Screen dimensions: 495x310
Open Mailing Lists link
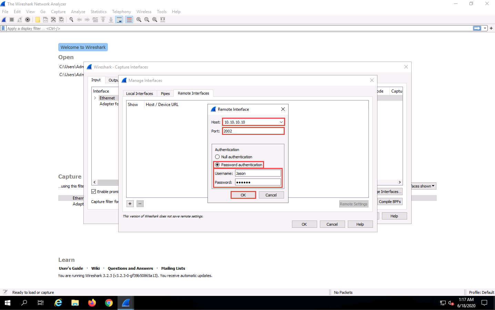pyautogui.click(x=173, y=268)
